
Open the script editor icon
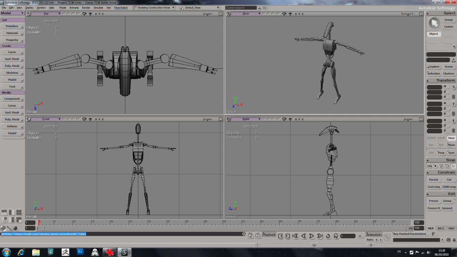pyautogui.click(x=250, y=235)
